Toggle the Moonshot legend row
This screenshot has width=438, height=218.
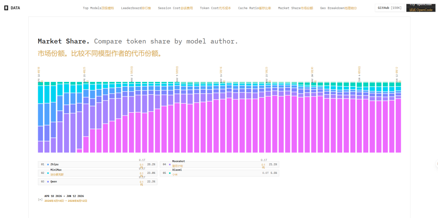click(x=219, y=165)
